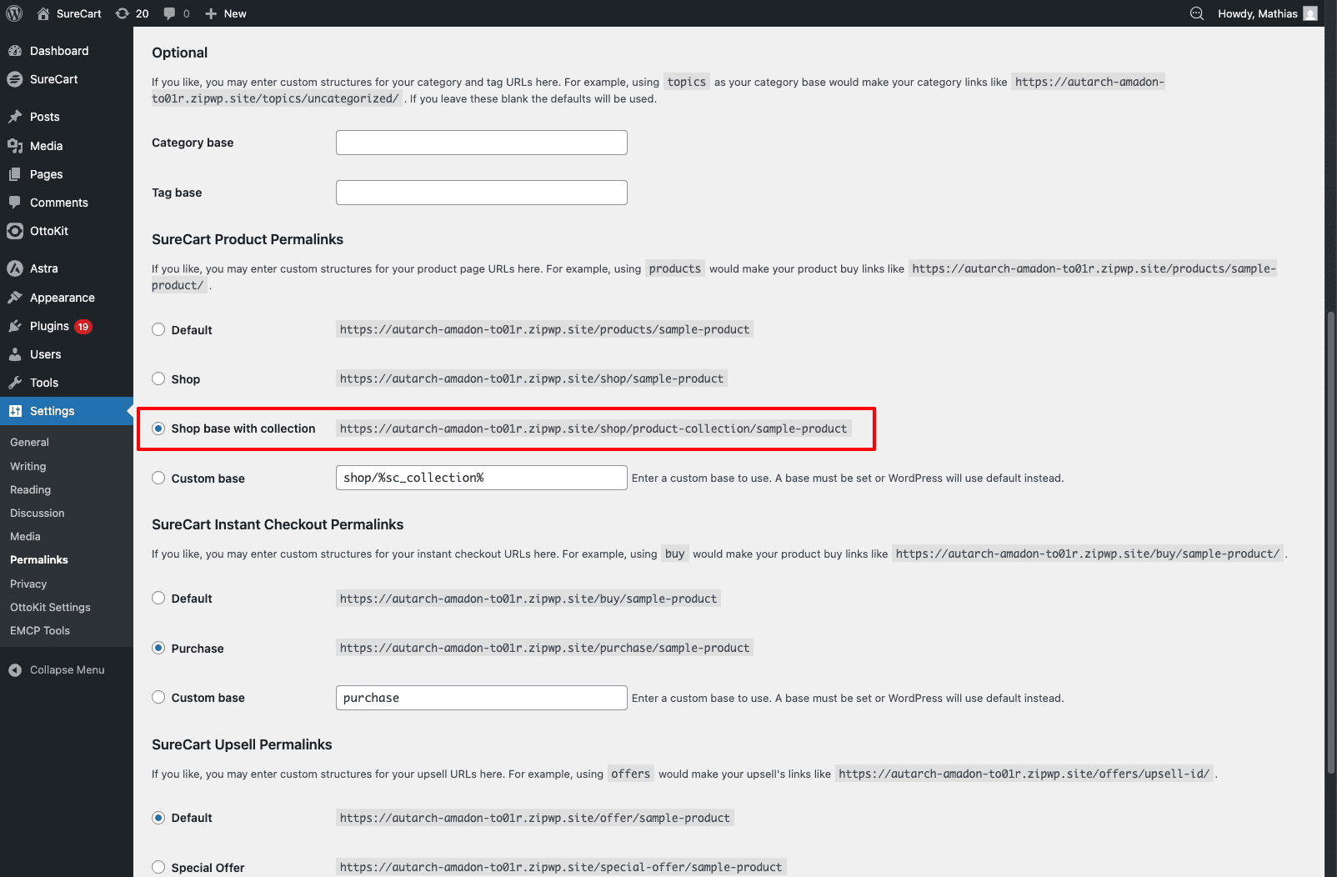Click the Plugins plug icon
1337x877 pixels.
[15, 326]
